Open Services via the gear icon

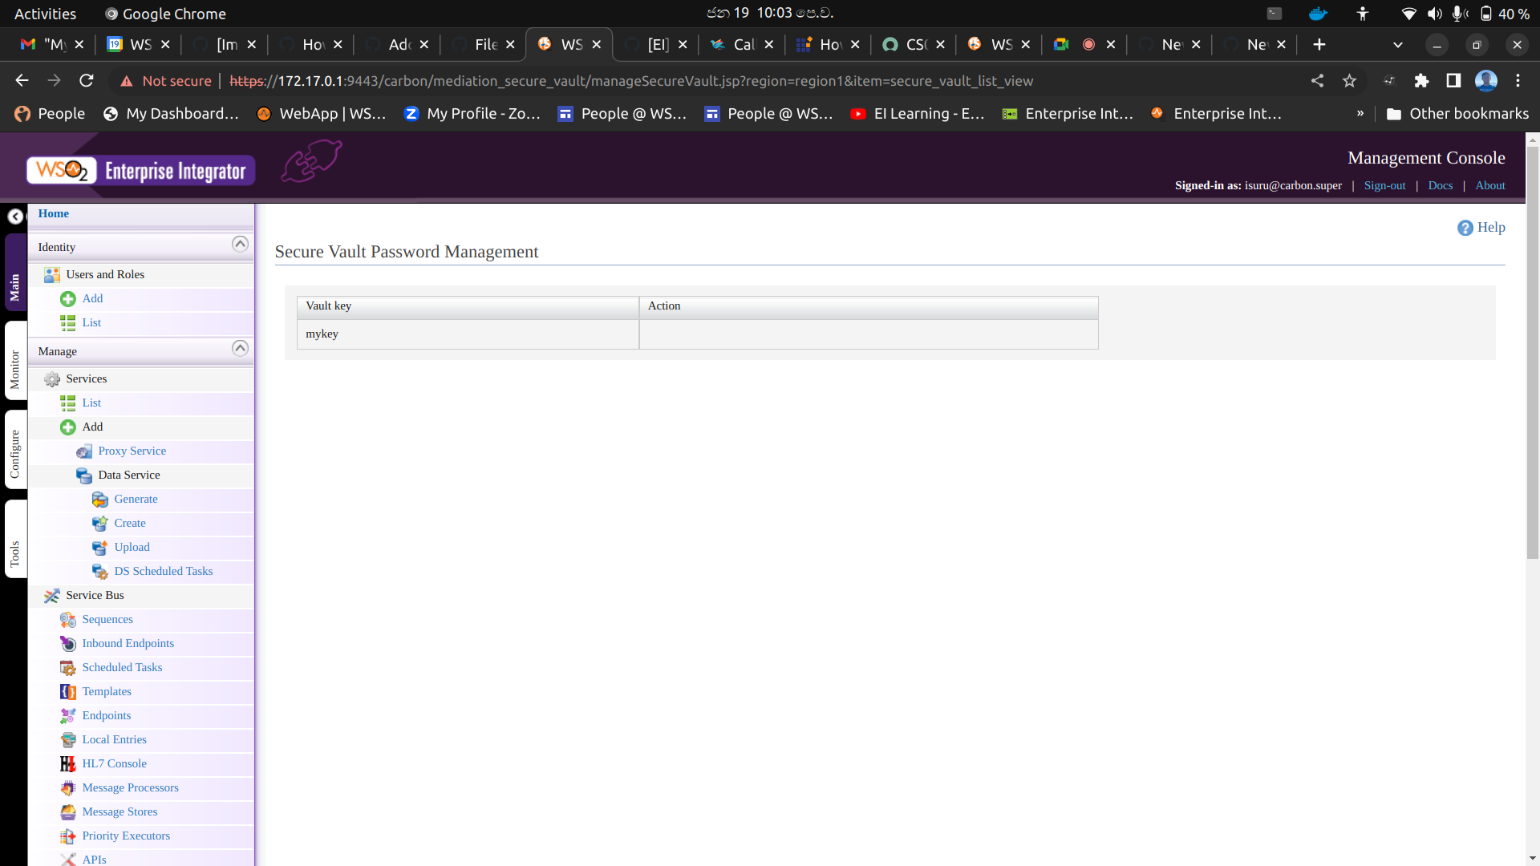53,378
